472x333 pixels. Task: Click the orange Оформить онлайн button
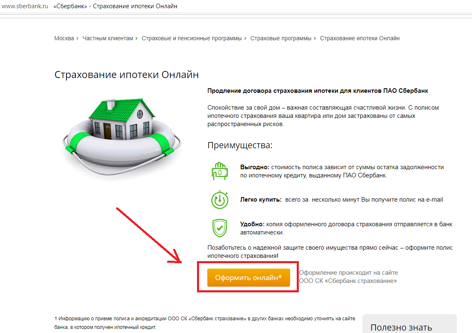click(248, 277)
